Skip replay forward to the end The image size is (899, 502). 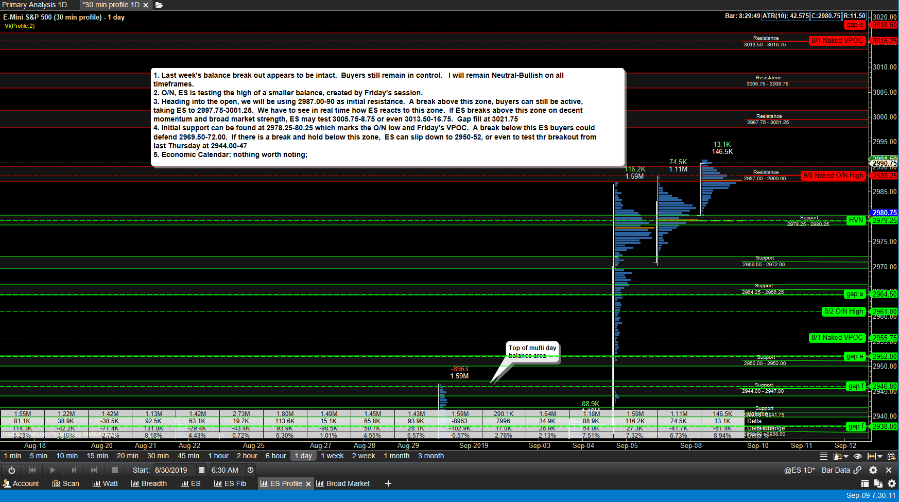[94, 470]
